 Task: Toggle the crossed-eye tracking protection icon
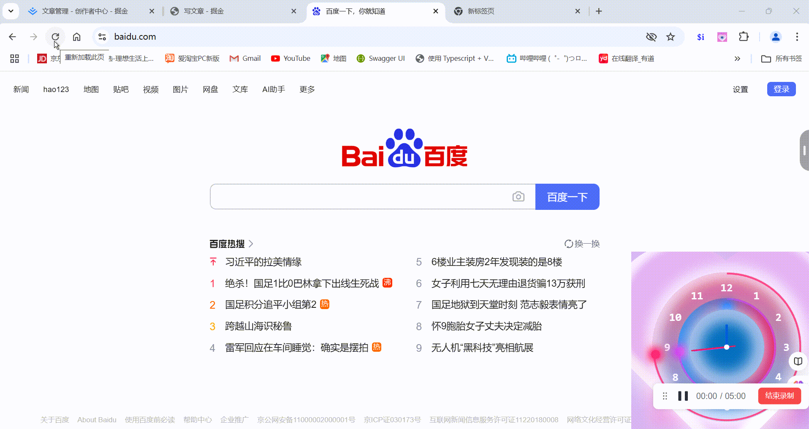tap(652, 37)
